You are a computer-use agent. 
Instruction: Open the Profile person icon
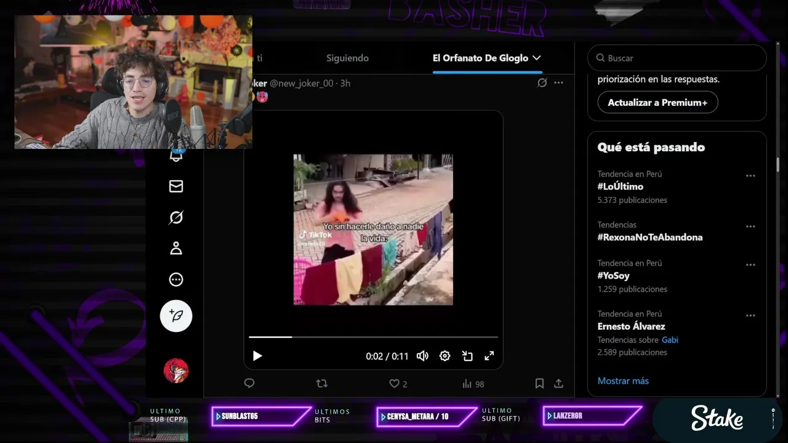point(176,249)
